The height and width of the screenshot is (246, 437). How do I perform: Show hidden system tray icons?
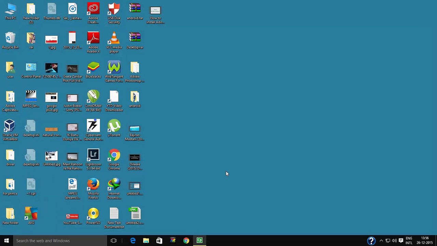coord(381,241)
